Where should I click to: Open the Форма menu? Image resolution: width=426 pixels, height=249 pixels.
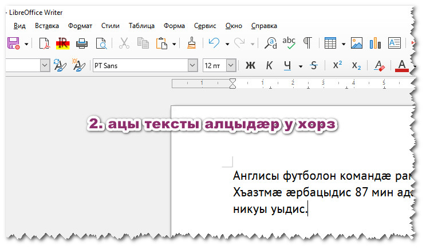click(174, 26)
